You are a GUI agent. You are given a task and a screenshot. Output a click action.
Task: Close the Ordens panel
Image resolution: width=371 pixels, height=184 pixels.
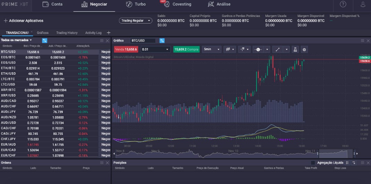[x=108, y=163]
